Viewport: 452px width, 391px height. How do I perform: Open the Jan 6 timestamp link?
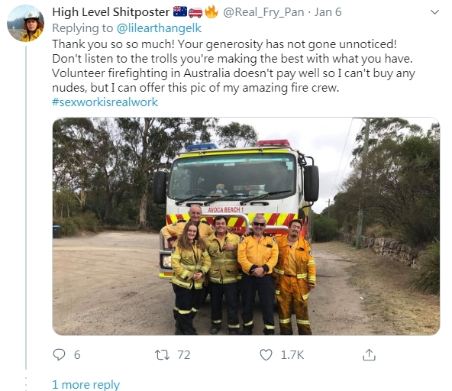point(328,12)
